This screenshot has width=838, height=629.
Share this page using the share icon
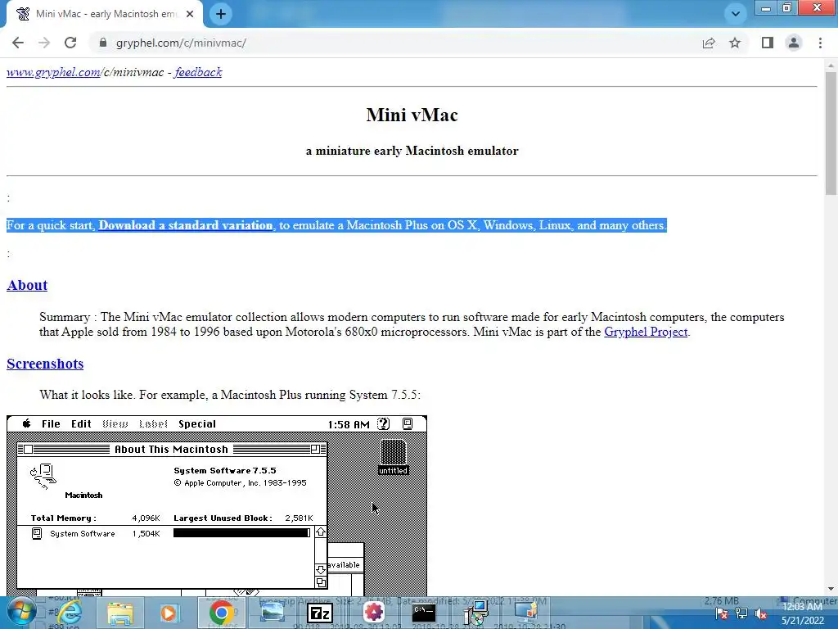(x=709, y=43)
